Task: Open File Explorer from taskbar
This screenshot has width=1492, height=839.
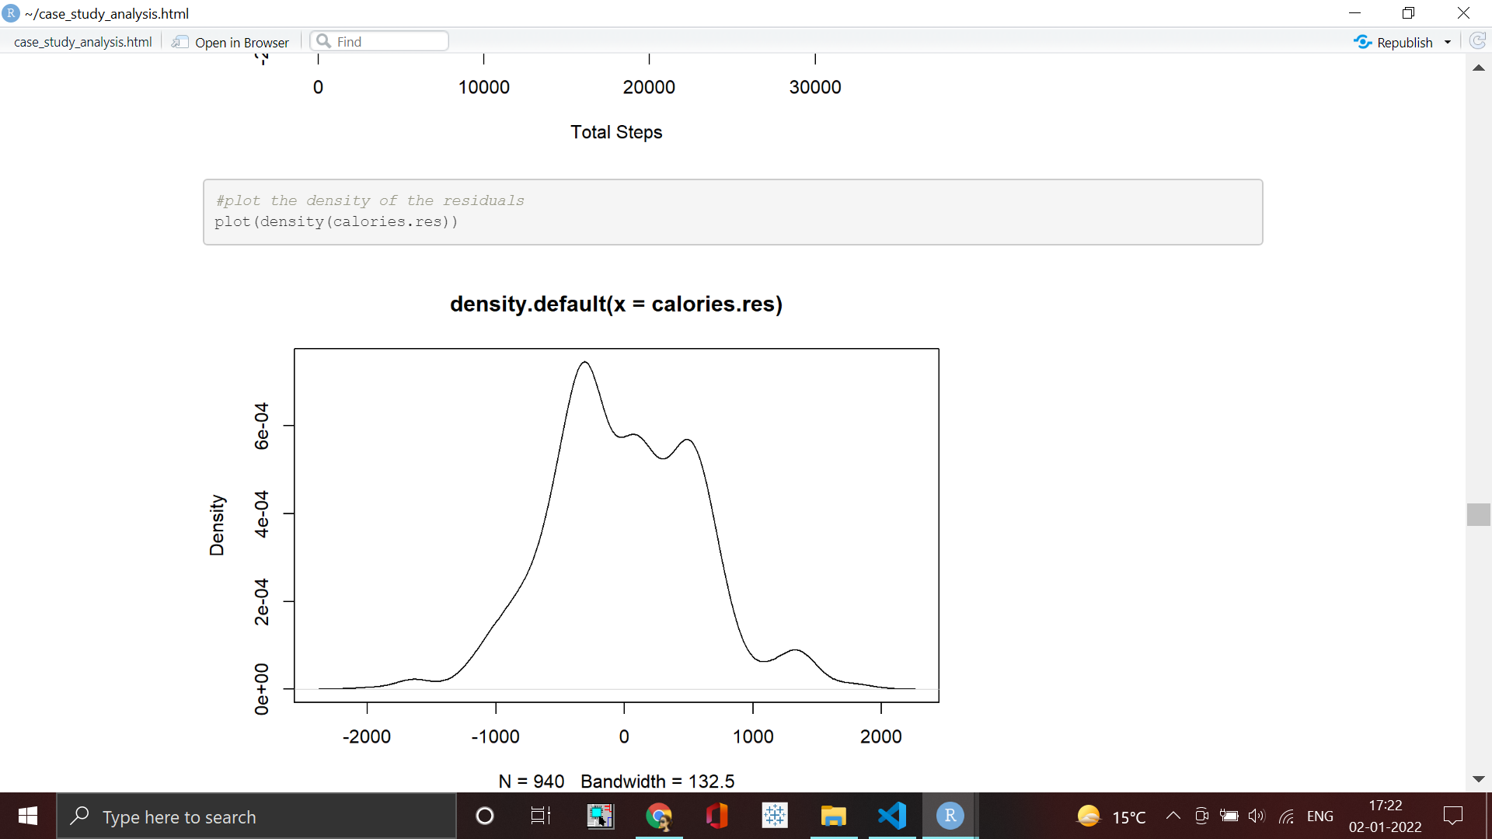Action: click(833, 816)
